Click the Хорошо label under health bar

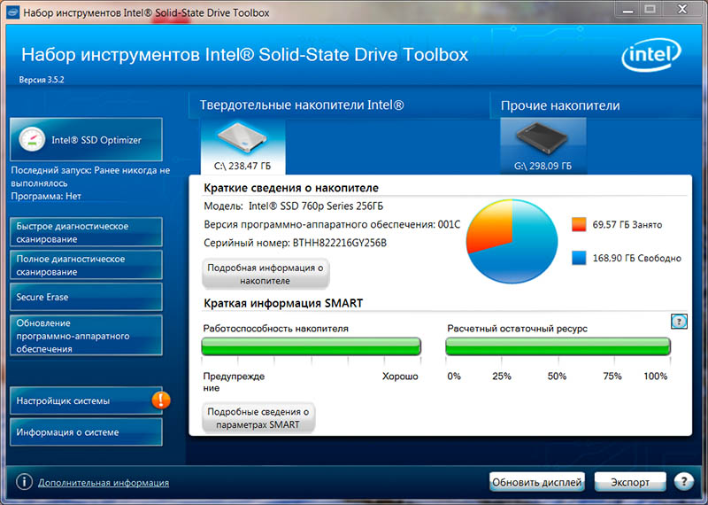click(x=400, y=377)
